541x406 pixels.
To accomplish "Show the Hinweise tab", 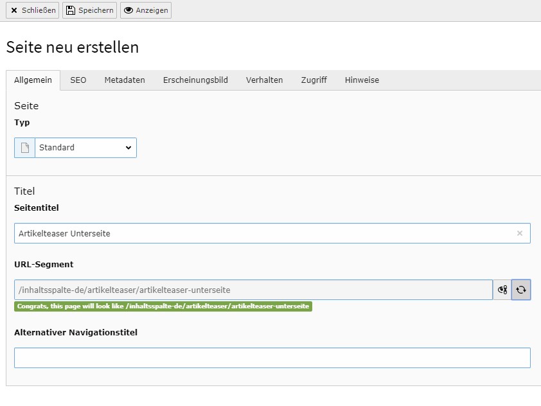I will pyautogui.click(x=362, y=80).
